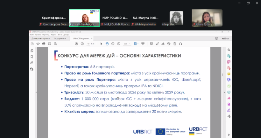Image resolution: width=261 pixels, height=138 pixels.
Task: Open the magenta page tool in right panel
Action: [229, 104]
